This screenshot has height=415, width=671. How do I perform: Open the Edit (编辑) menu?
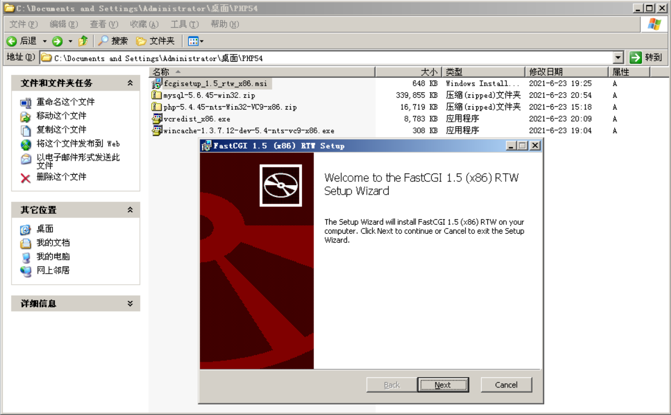click(x=64, y=24)
